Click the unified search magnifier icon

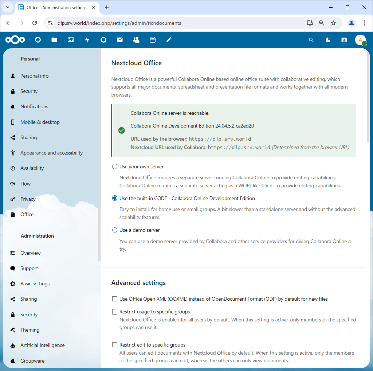tap(311, 40)
